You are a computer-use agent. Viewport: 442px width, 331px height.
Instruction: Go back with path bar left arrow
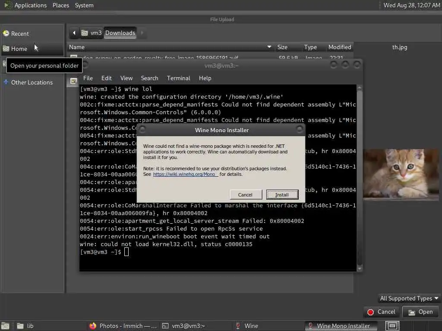74,33
